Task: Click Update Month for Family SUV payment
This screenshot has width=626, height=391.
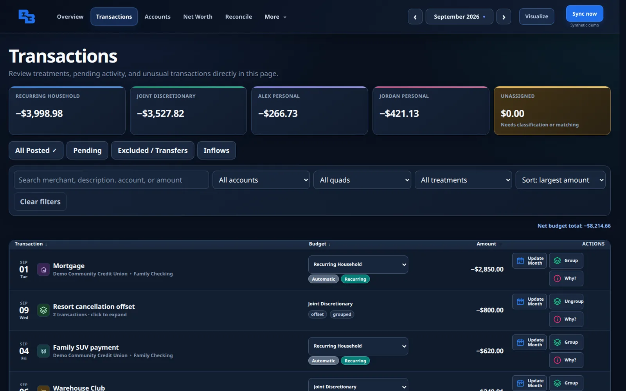Action: point(529,343)
